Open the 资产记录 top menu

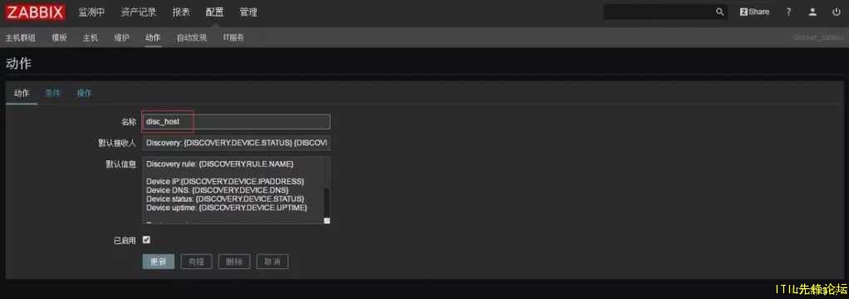click(x=139, y=12)
